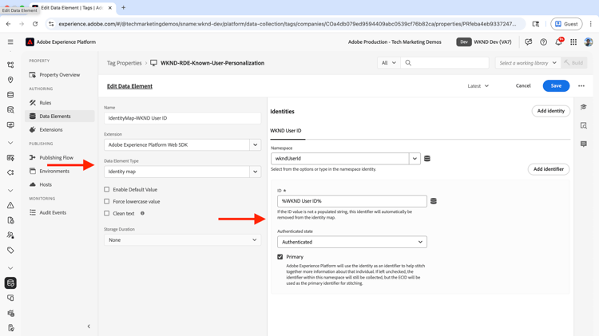Click the browser address bar

coord(287,24)
